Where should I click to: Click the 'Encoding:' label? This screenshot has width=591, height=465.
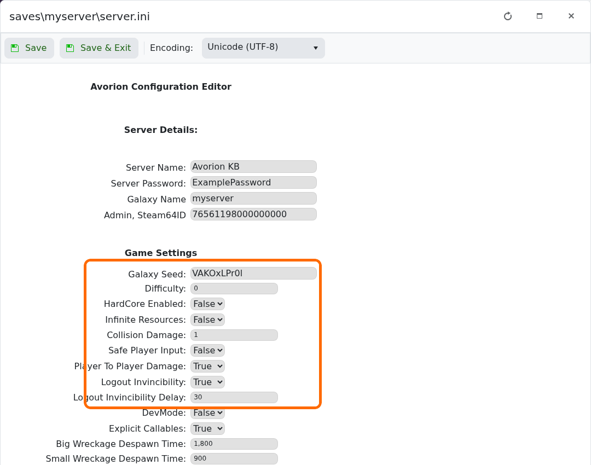171,48
